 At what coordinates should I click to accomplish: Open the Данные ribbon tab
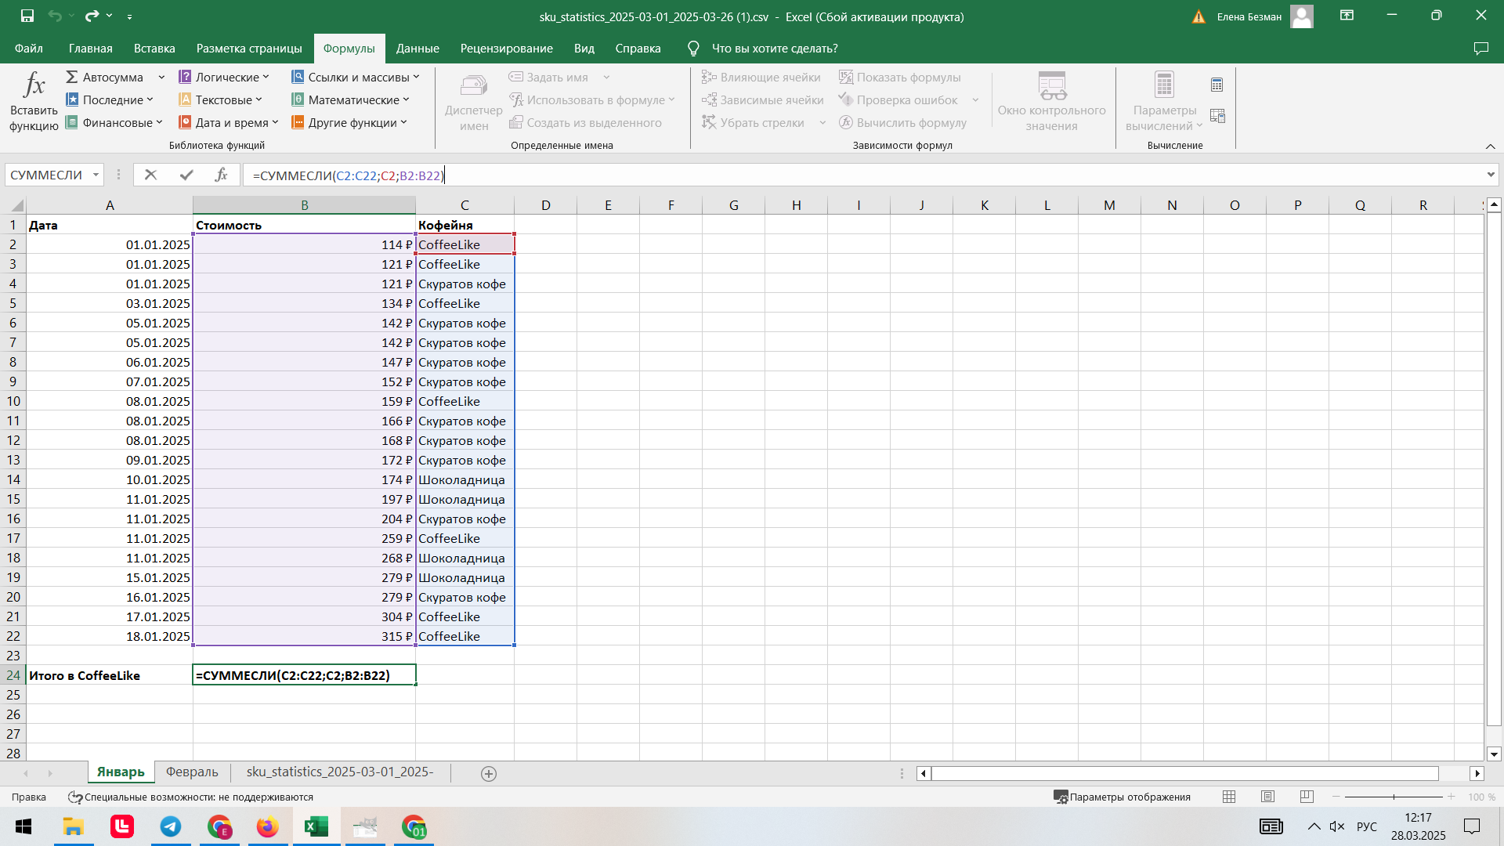point(417,49)
